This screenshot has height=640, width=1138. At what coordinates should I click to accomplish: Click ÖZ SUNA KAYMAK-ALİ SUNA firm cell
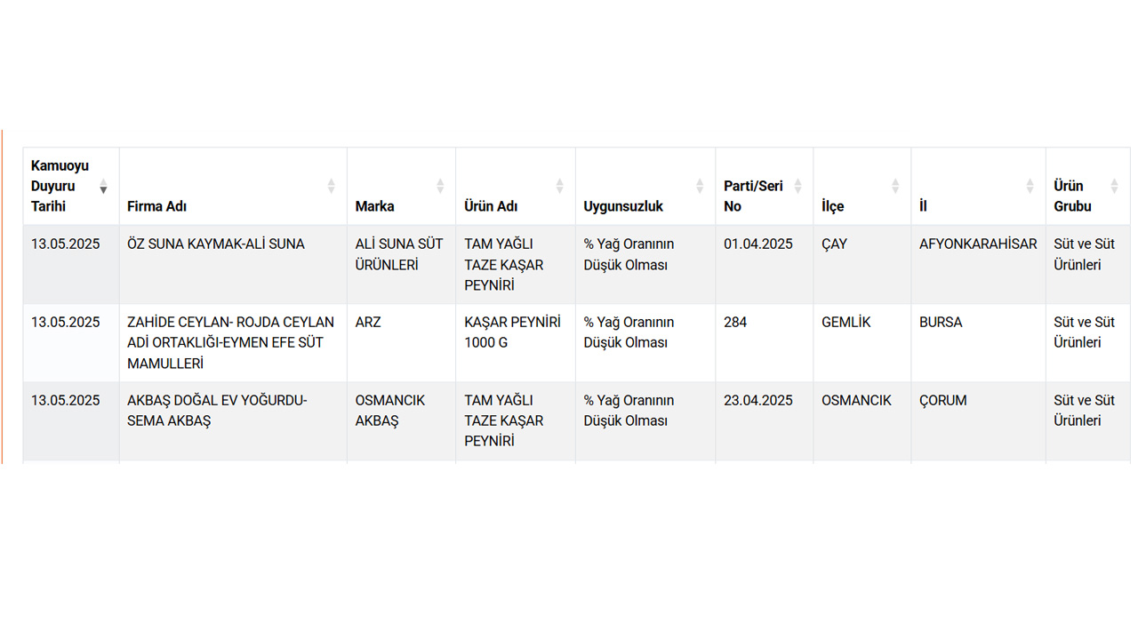click(216, 244)
